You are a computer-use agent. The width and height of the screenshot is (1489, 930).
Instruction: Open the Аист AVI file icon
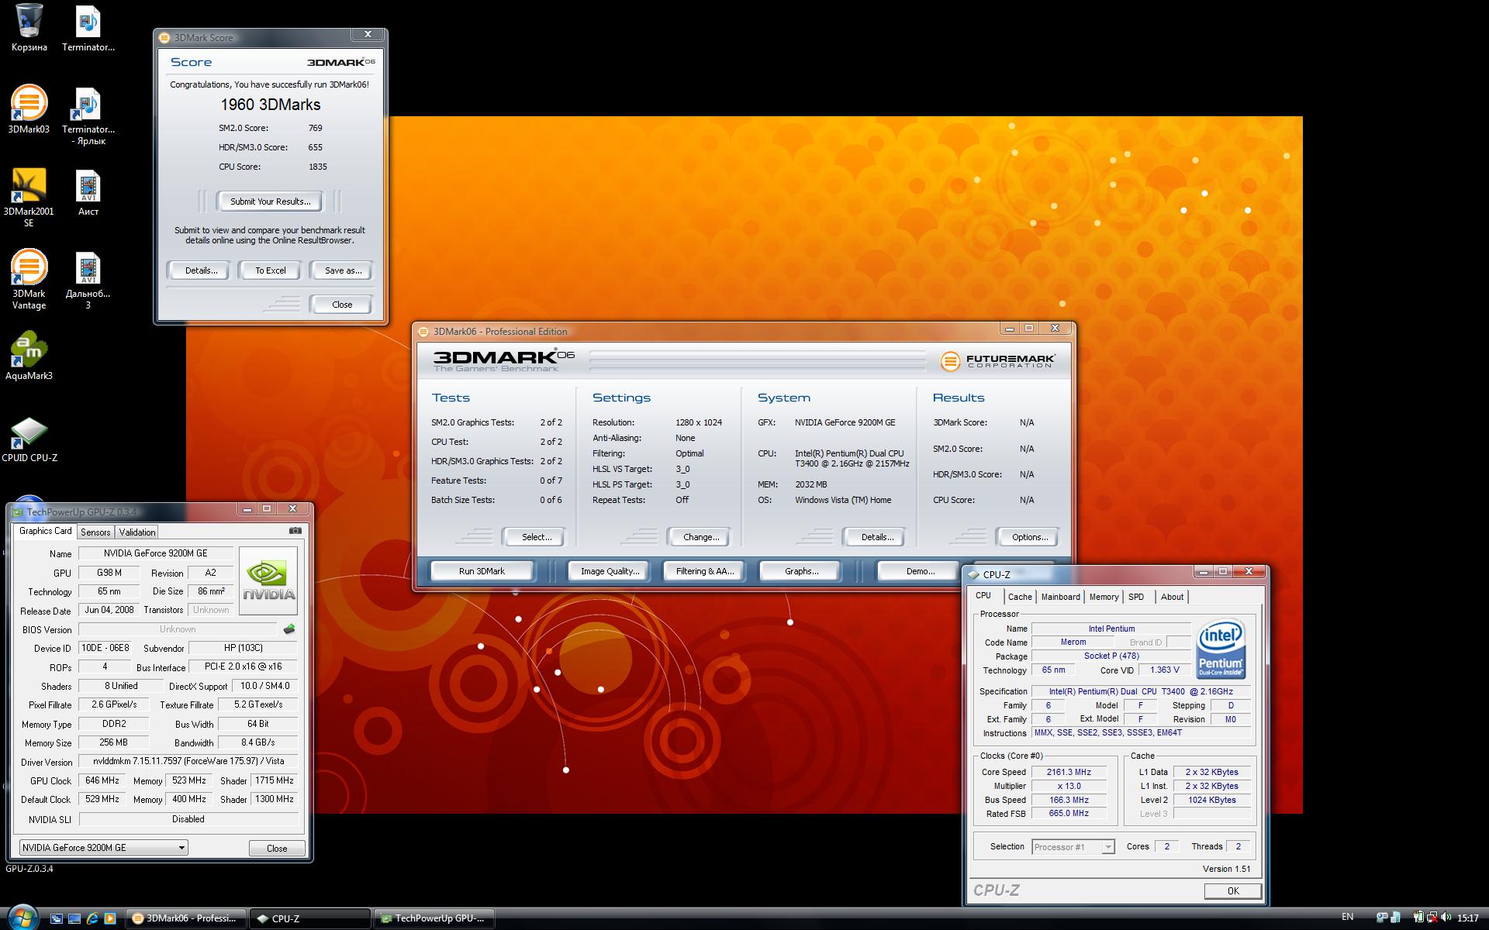point(88,193)
